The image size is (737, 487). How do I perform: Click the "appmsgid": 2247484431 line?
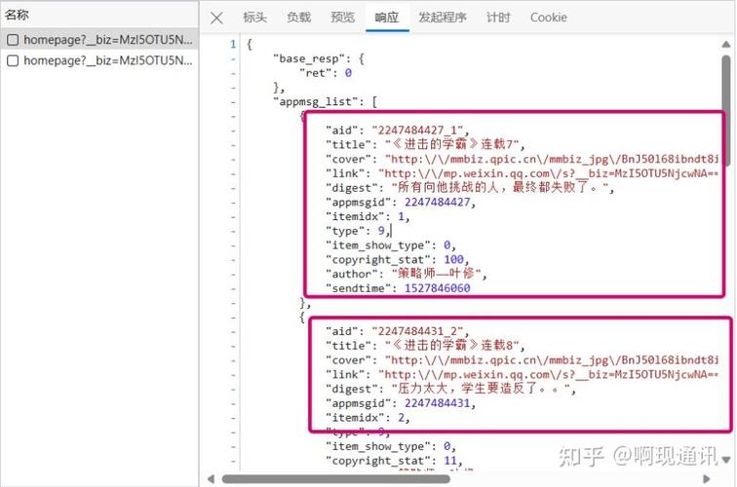401,403
